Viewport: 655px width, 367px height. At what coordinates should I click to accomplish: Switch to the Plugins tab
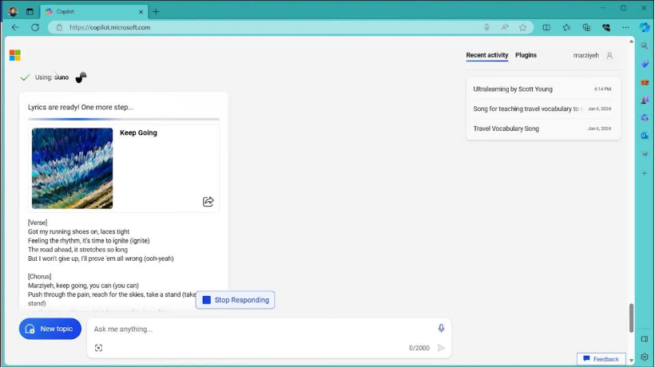click(x=526, y=55)
